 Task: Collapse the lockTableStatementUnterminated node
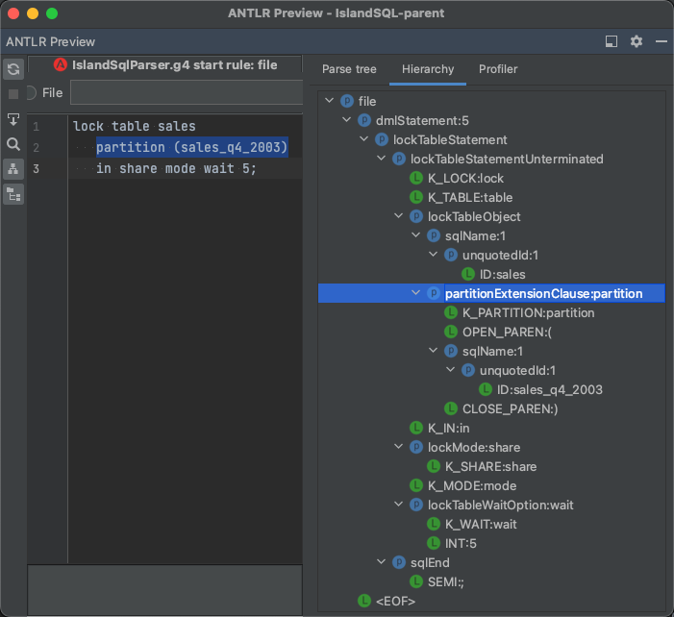coord(381,159)
